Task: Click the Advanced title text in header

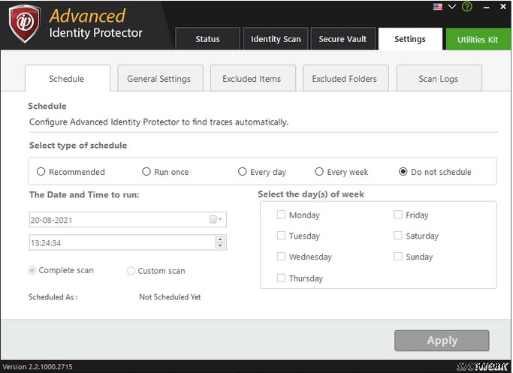Action: click(87, 16)
